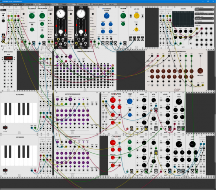This screenshot has height=190, width=216.
Task: Click the small yellow knob on VC-LFO
Action: (x=136, y=29)
